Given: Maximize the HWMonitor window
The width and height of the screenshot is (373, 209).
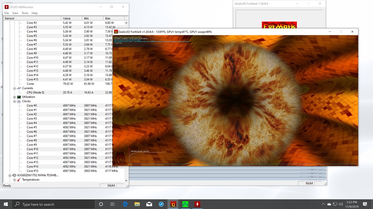Looking at the screenshot, I should tap(112, 7).
